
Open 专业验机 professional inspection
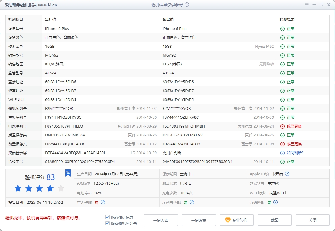click(x=237, y=220)
